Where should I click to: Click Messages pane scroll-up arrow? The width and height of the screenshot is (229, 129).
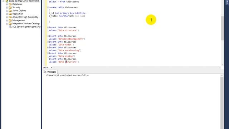[222, 76]
